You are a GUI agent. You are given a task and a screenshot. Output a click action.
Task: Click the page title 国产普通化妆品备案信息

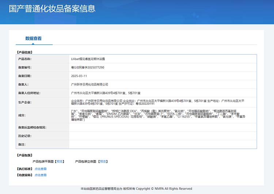pos(52,8)
